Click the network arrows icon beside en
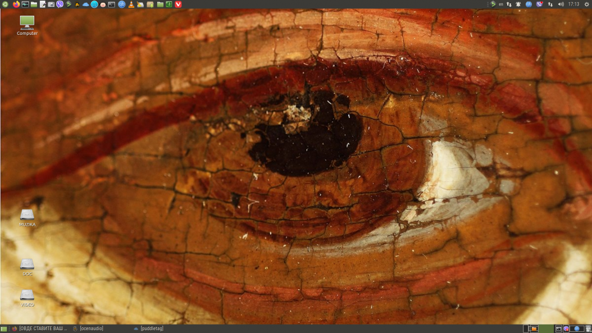 [509, 4]
